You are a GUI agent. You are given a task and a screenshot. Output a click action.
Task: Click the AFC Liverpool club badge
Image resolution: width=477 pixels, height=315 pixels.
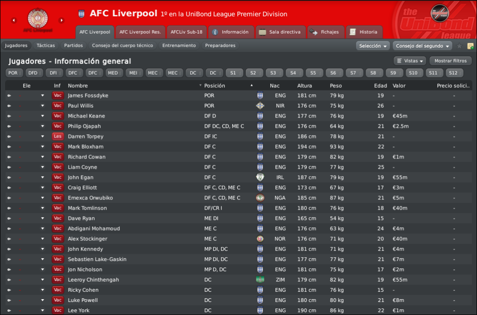38,18
